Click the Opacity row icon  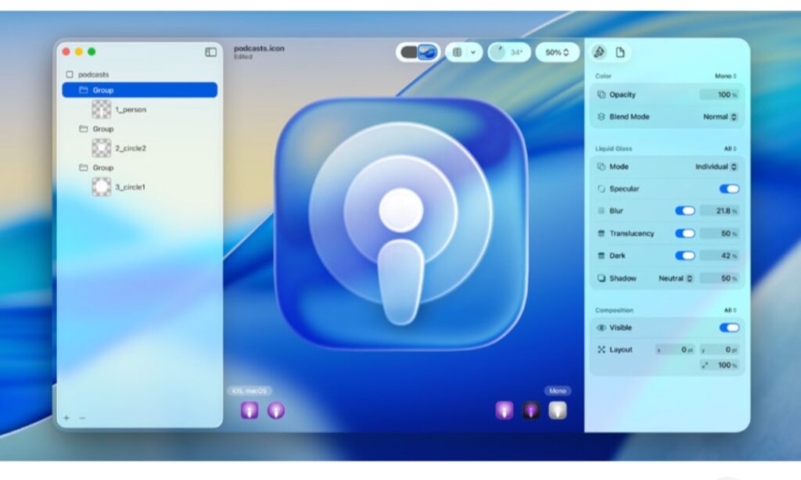pyautogui.click(x=602, y=95)
